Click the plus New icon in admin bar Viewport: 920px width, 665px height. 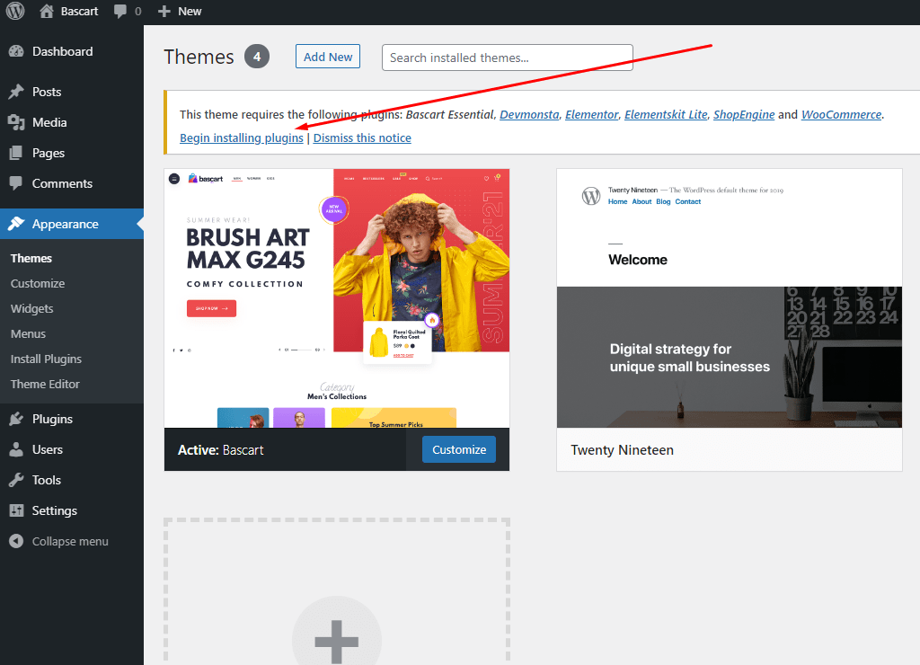164,11
